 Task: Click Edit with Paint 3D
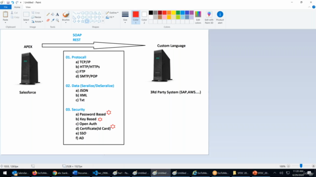tap(209, 18)
